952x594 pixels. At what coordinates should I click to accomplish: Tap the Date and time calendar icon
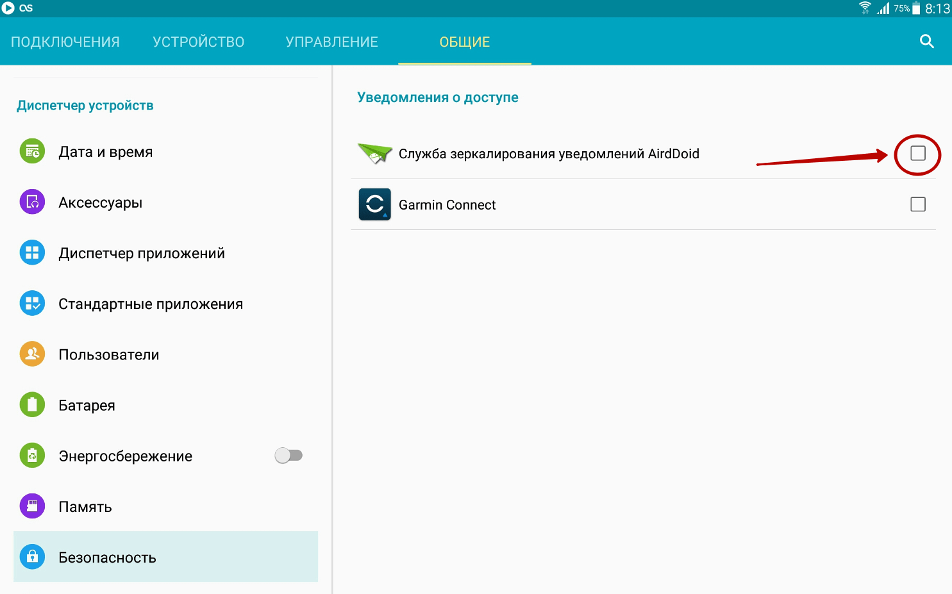32,152
